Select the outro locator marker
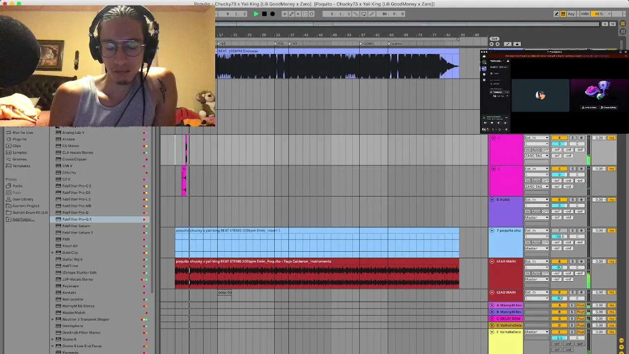 (x=395, y=44)
